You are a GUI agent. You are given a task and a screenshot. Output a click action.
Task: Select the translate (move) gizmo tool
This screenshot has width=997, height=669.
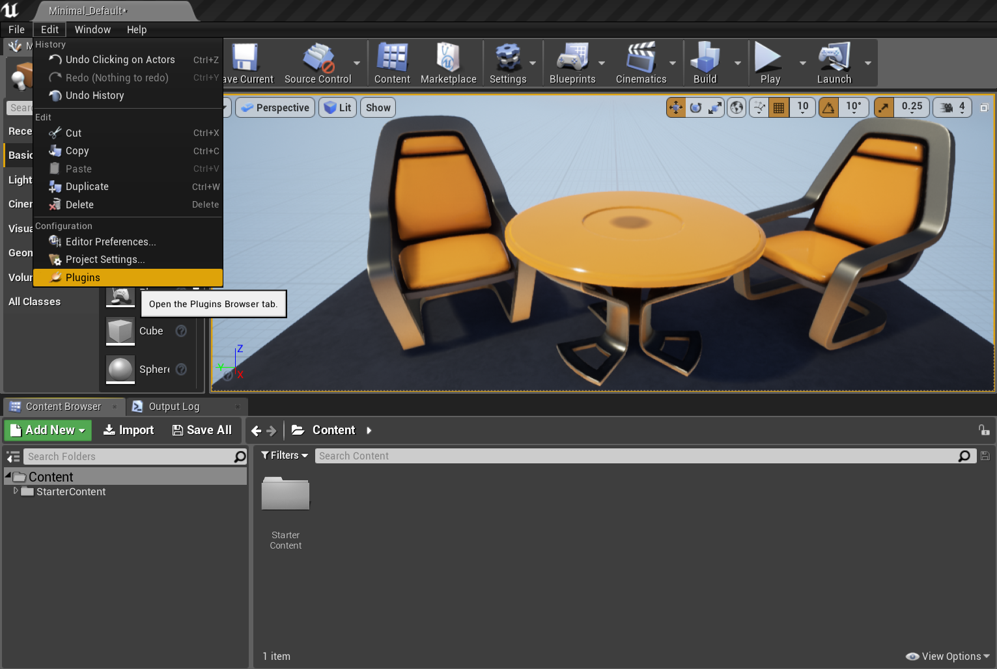pyautogui.click(x=676, y=107)
